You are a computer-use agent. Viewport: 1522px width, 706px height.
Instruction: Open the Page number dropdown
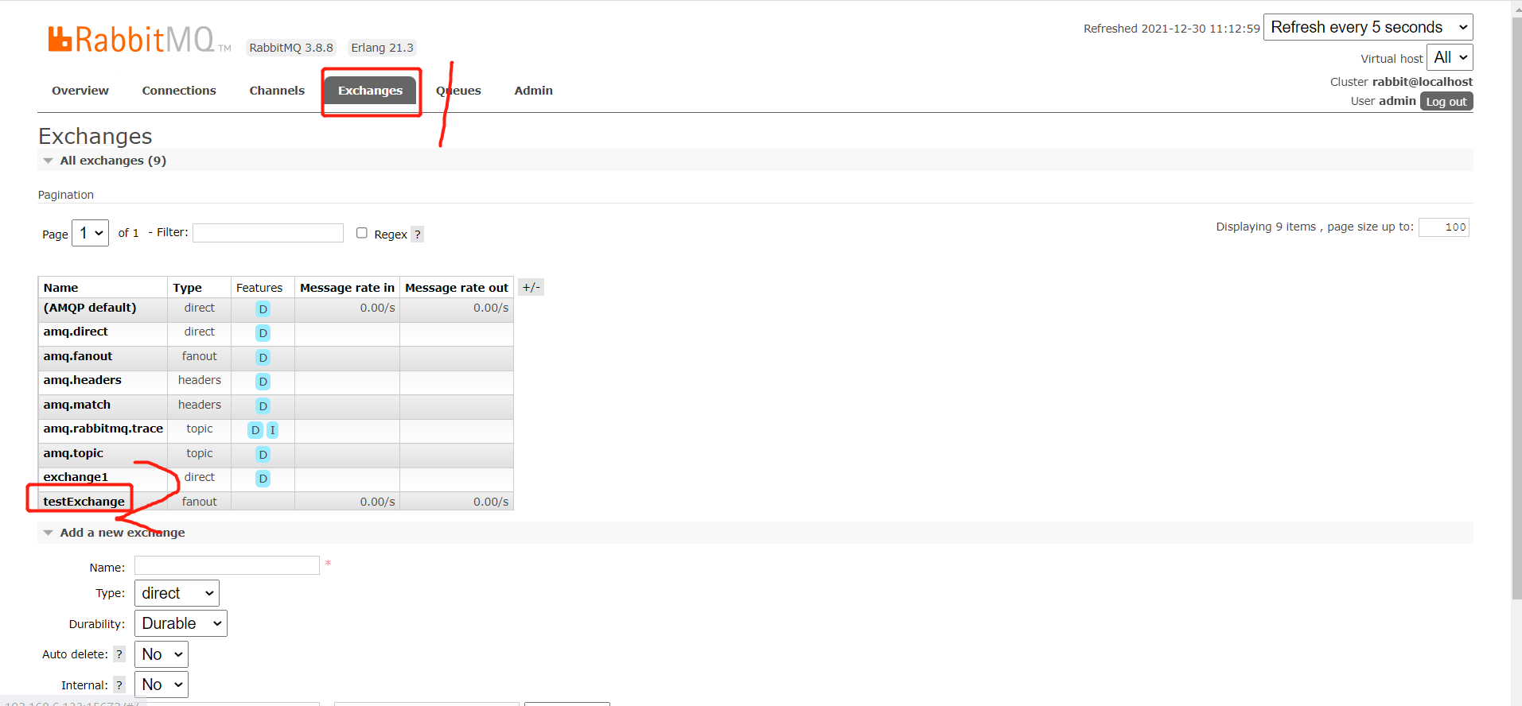pyautogui.click(x=91, y=233)
